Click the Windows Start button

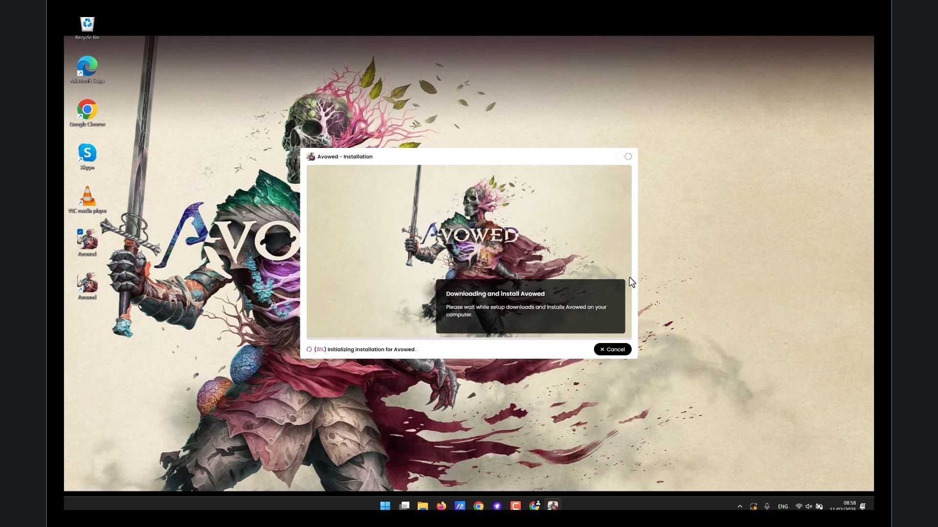tap(385, 506)
